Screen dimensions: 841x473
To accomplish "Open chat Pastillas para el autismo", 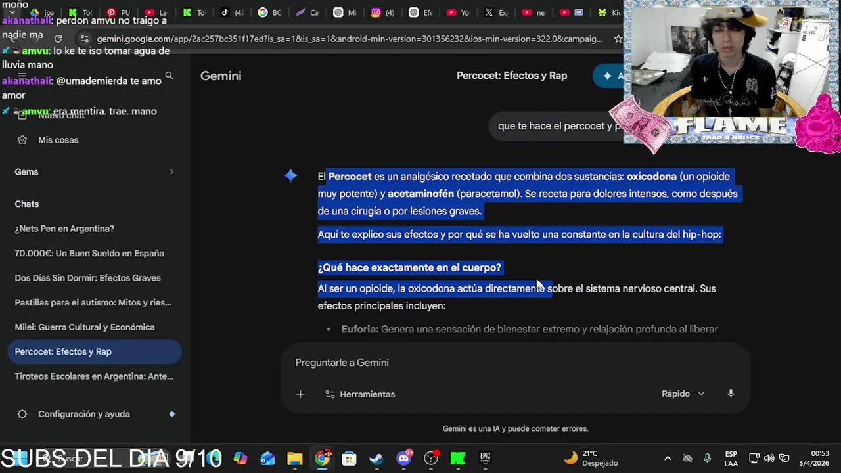I will (x=94, y=302).
